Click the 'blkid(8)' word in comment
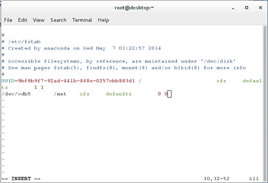Image resolution: width=268 pixels, height=183 pixels. click(x=187, y=68)
